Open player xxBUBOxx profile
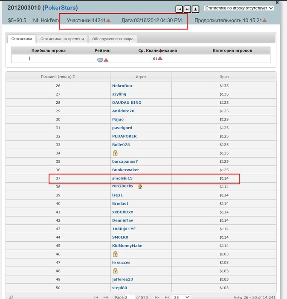The image size is (287, 299). 122,212
